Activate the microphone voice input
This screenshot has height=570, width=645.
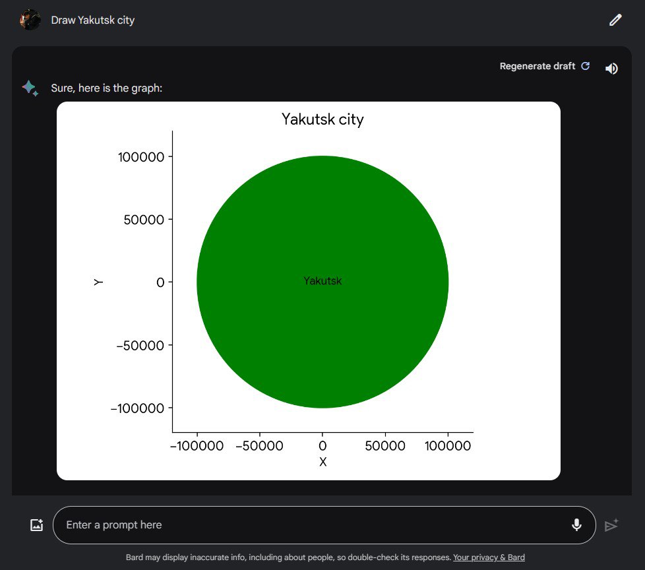(576, 524)
